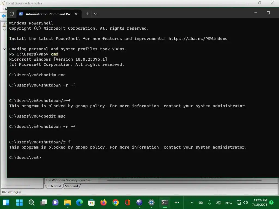Viewport: 279px width, 209px height.
Task: Open Microsoft Store from taskbar
Action: pyautogui.click(x=92, y=202)
